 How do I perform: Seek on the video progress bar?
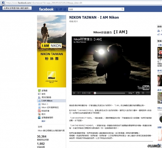click(109, 93)
